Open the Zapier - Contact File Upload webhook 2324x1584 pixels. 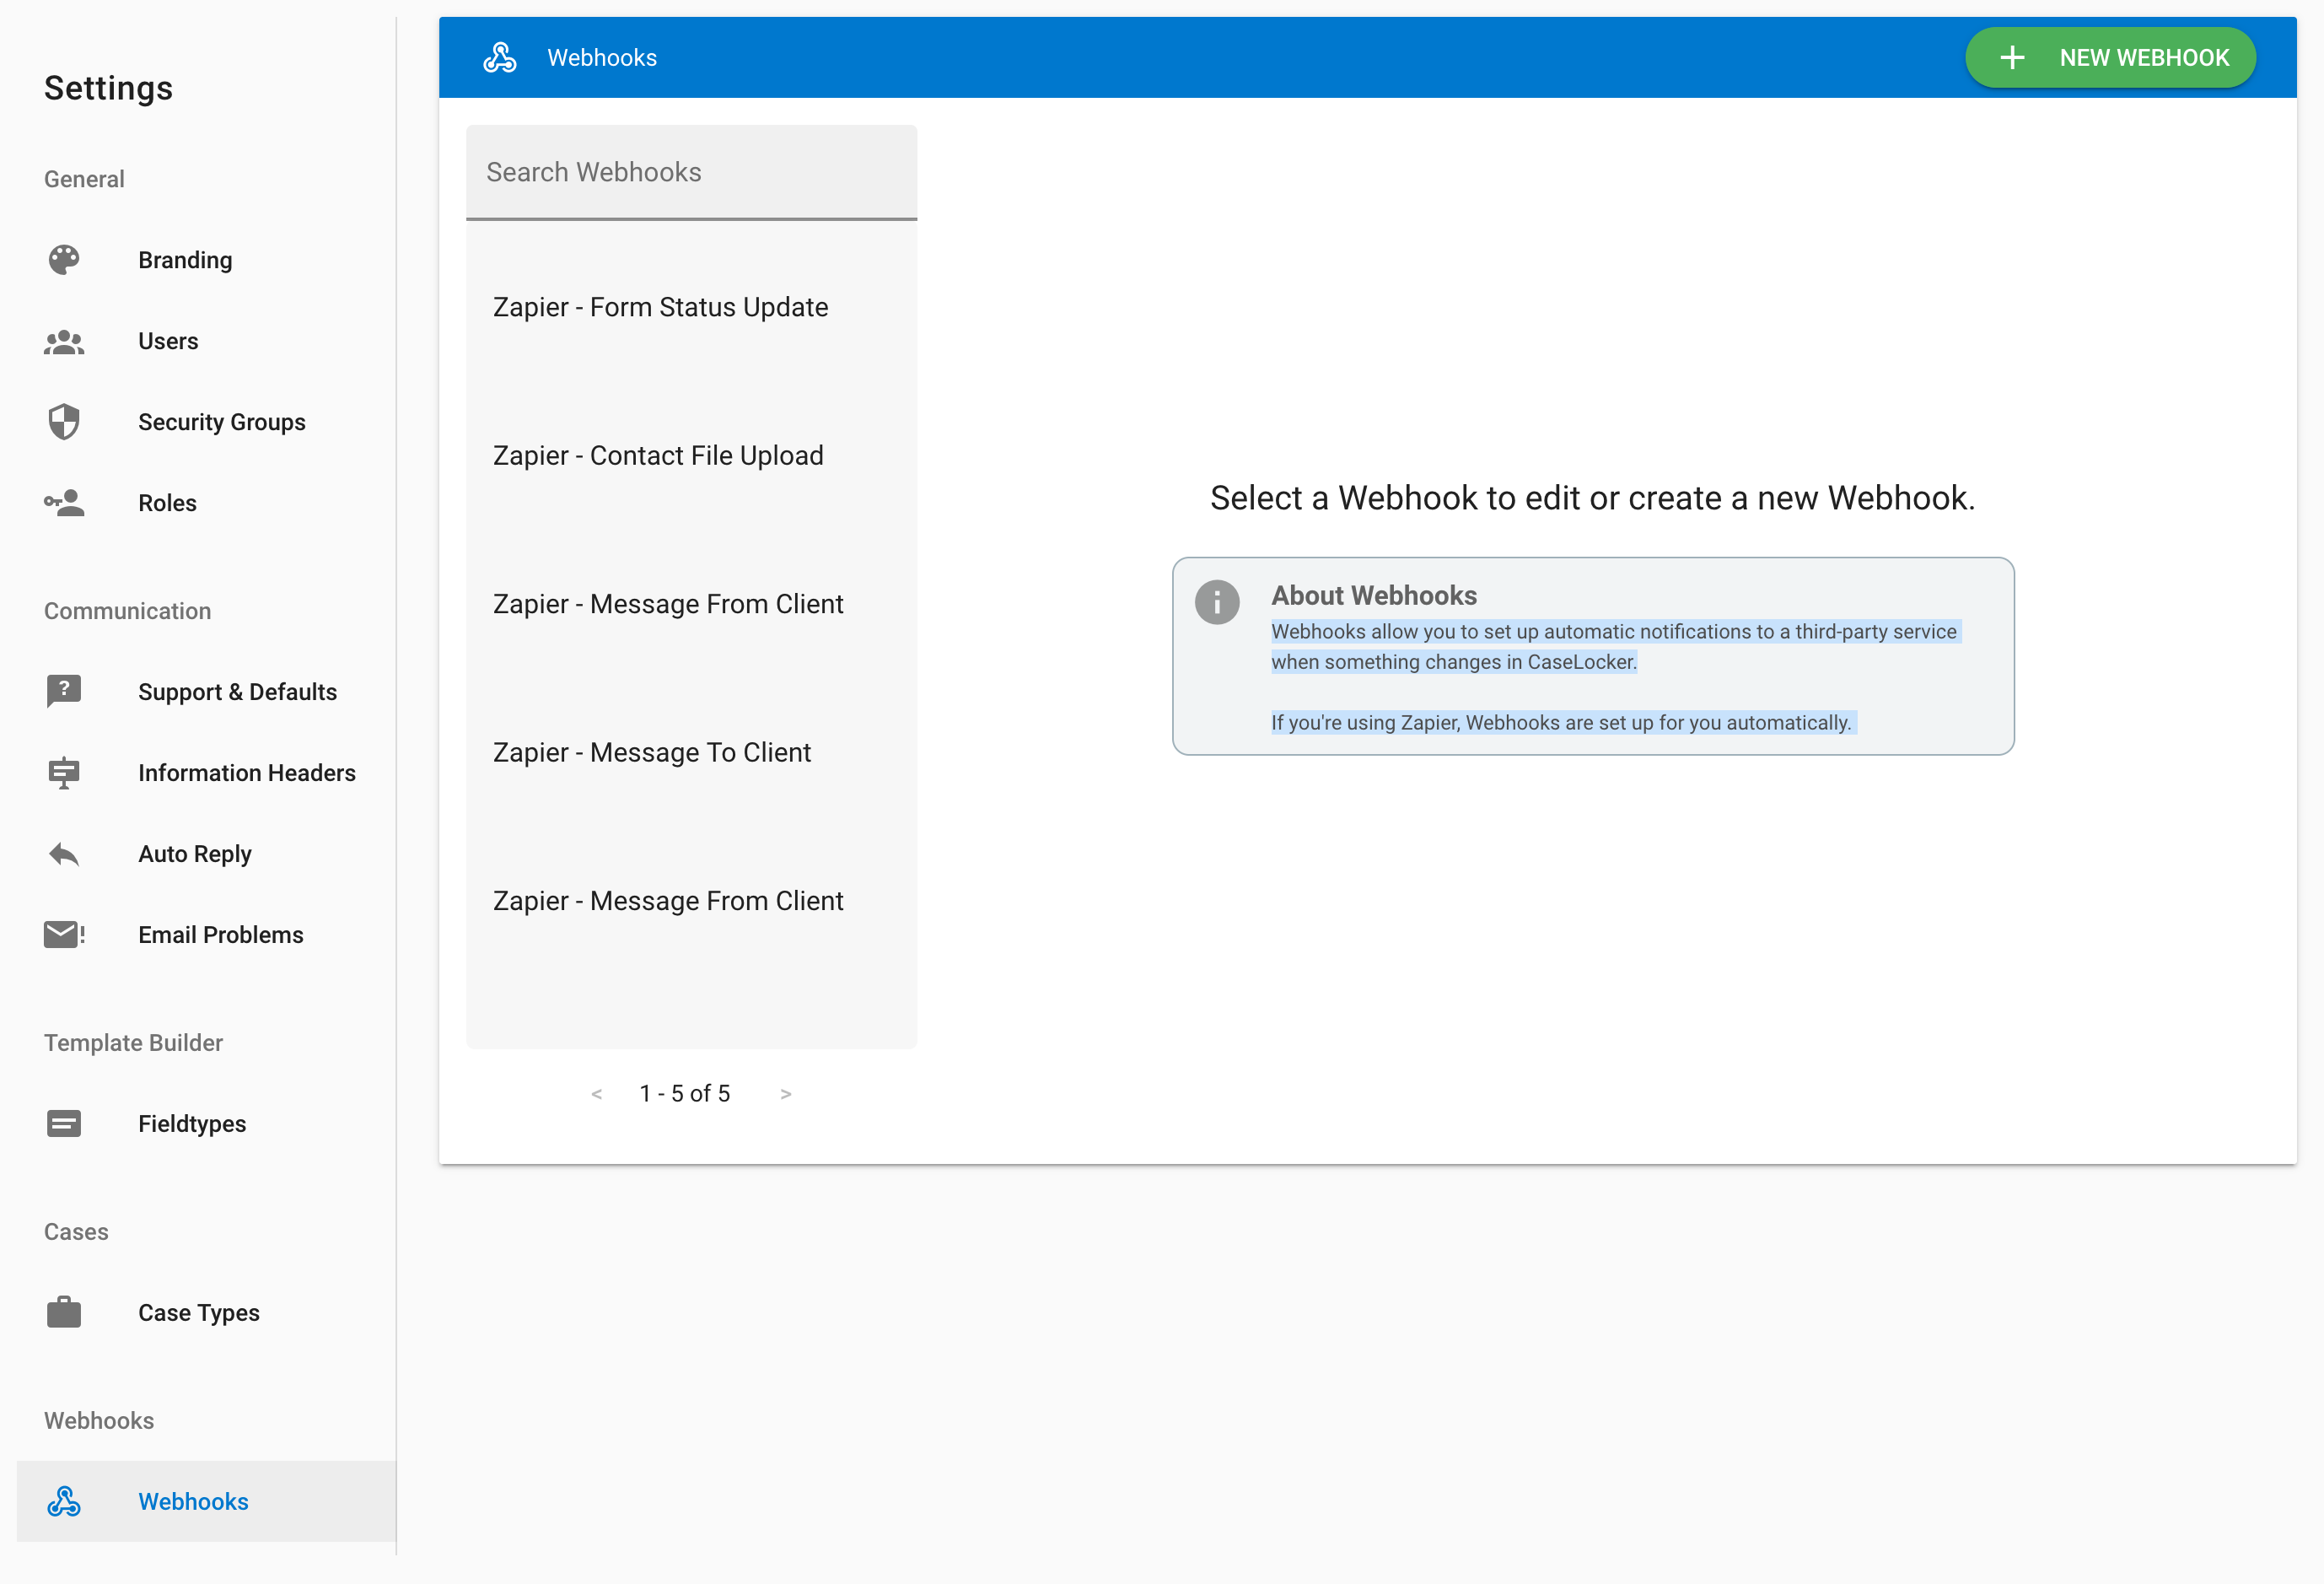click(658, 455)
